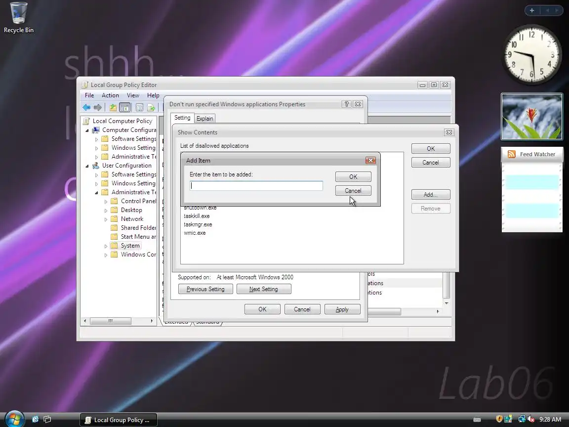The width and height of the screenshot is (569, 427).
Task: Click Cancel in the Add Item dialog
Action: [353, 191]
